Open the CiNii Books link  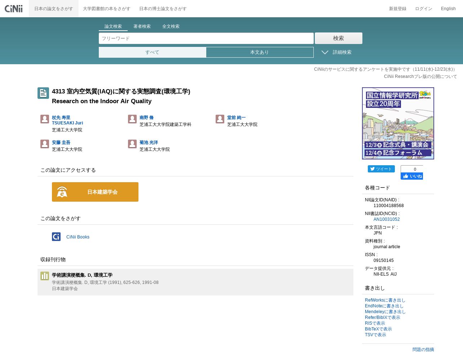78,237
